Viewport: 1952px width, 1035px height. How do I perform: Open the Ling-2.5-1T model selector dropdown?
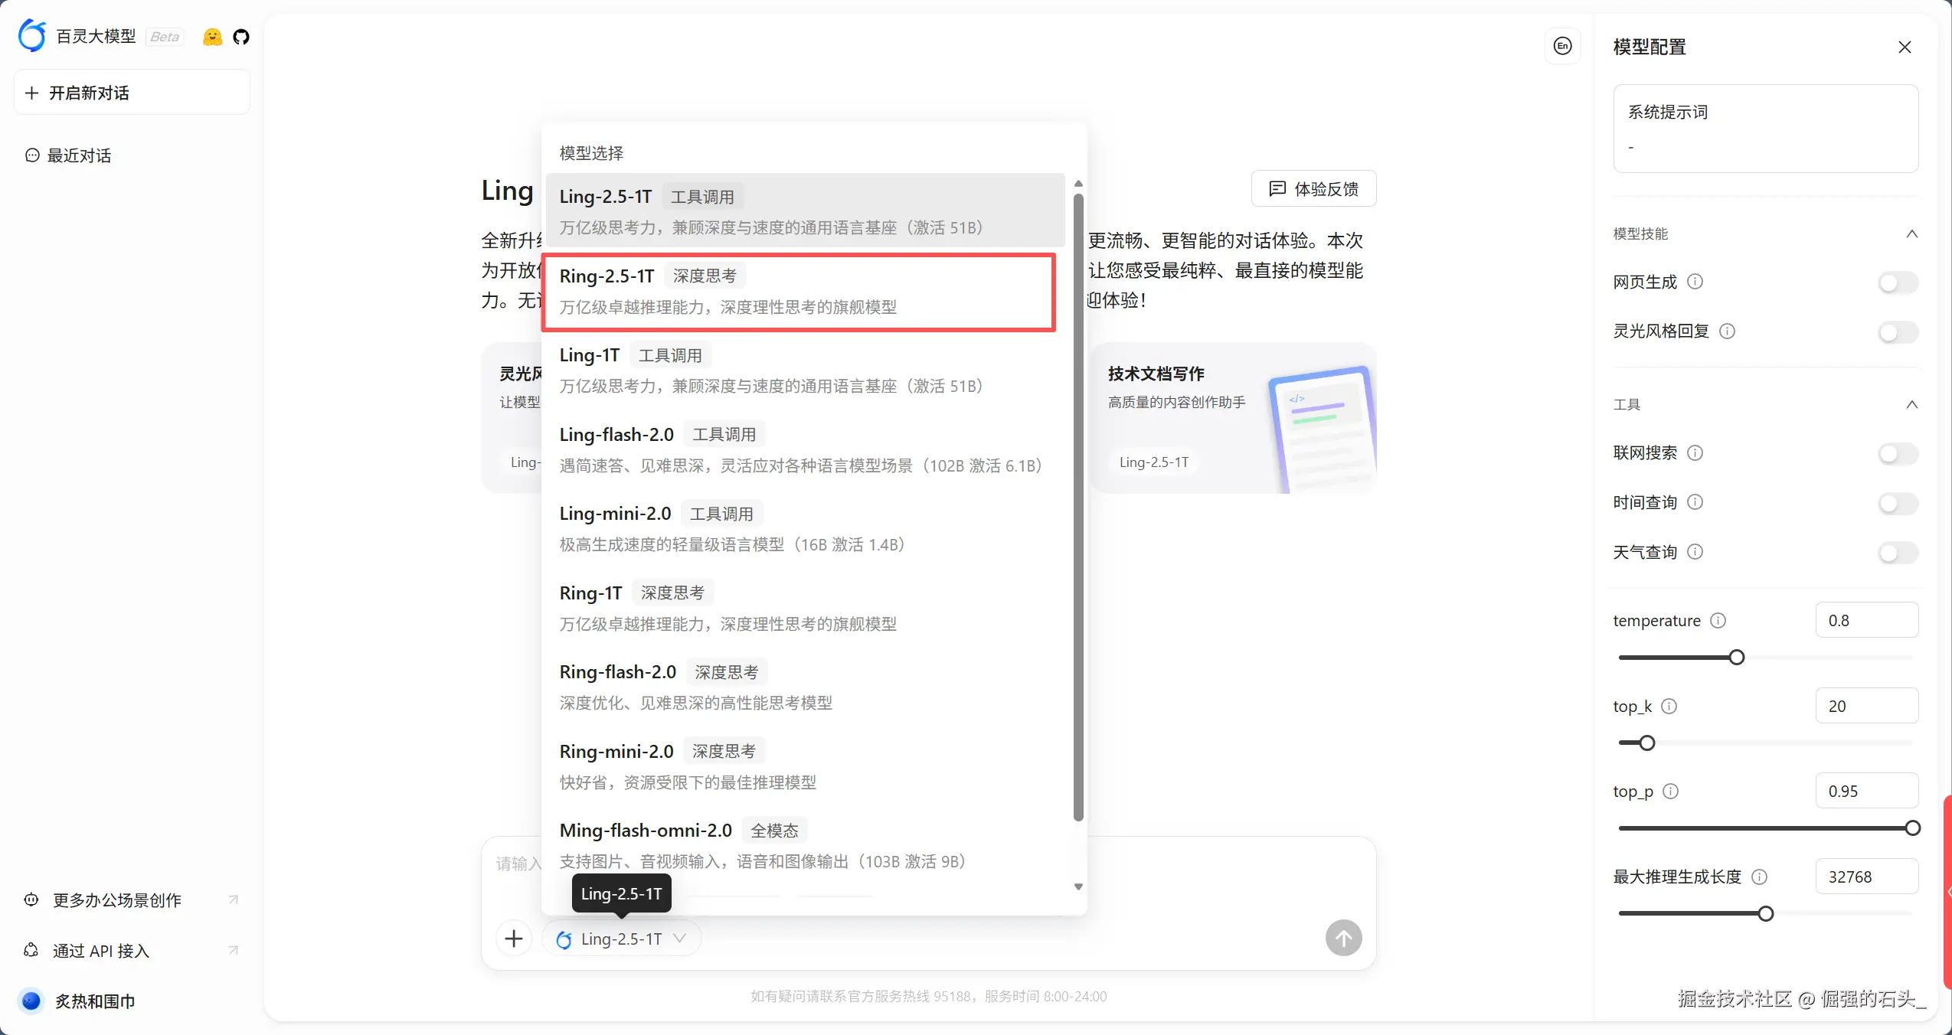[x=621, y=939]
